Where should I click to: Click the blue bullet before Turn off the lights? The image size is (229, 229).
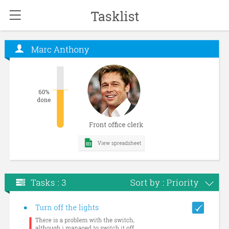(26, 208)
